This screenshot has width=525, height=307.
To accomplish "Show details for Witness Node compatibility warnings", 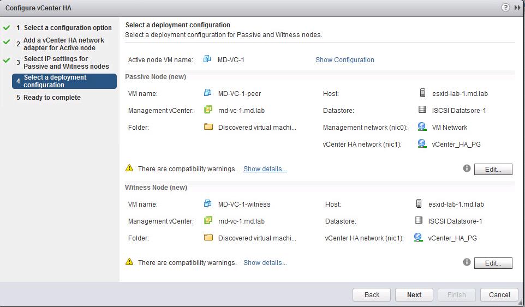I will coord(265,263).
